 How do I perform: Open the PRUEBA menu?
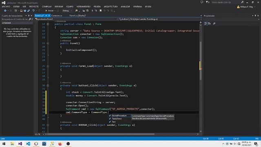pyautogui.click(x=97, y=7)
